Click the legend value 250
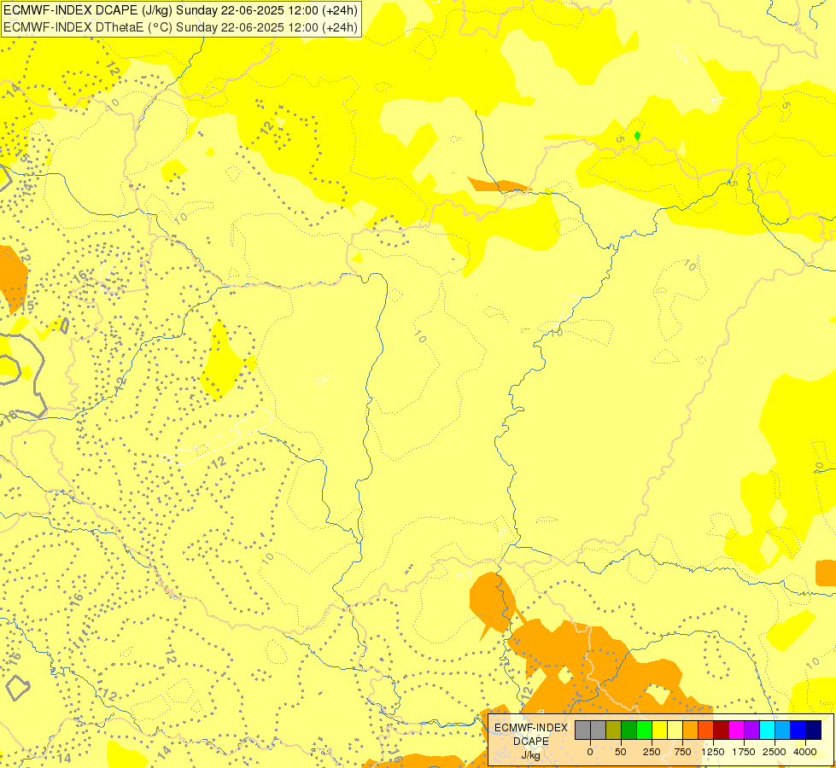The height and width of the screenshot is (768, 836). [652, 752]
